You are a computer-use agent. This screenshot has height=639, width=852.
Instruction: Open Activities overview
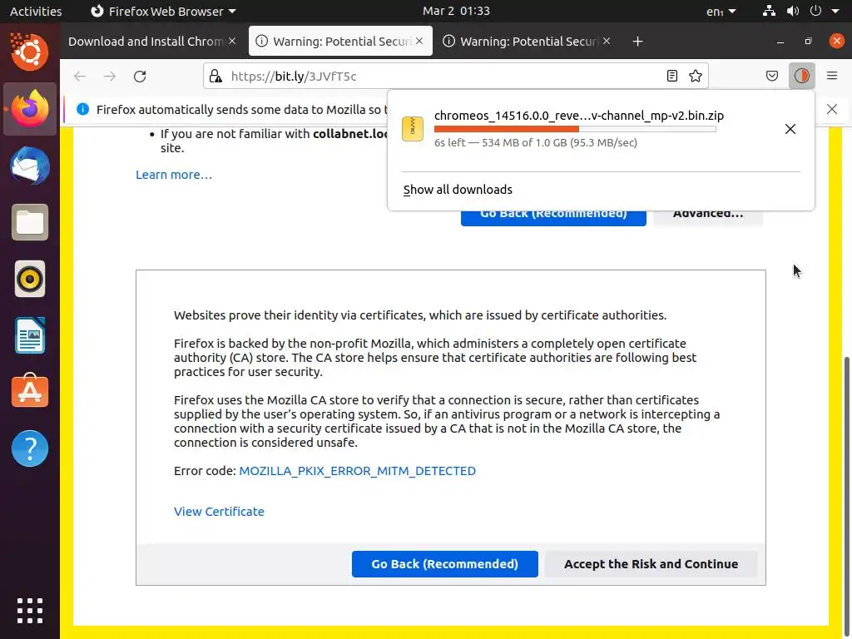[x=36, y=11]
